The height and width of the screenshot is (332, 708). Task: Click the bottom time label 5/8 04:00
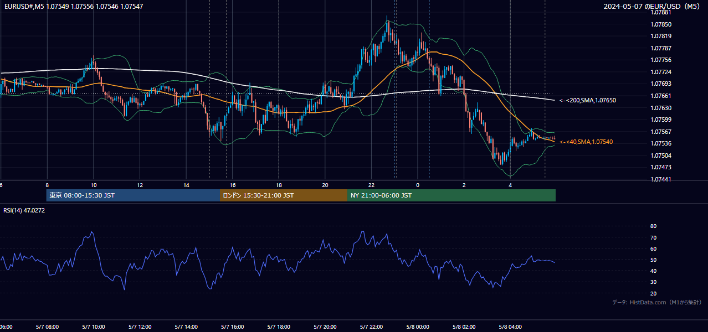[x=510, y=327]
